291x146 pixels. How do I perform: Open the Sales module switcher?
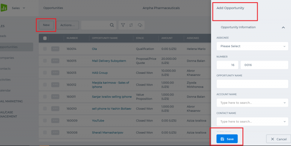pos(18,8)
